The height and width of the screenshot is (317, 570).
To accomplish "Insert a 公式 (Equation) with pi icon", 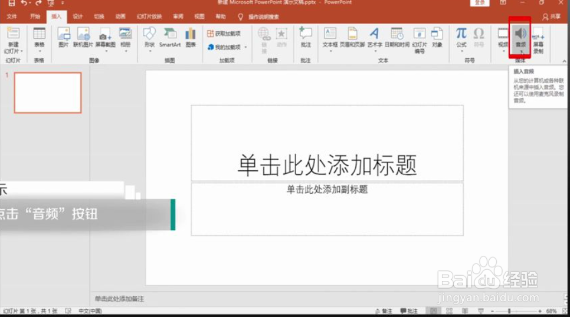I will 461,39.
